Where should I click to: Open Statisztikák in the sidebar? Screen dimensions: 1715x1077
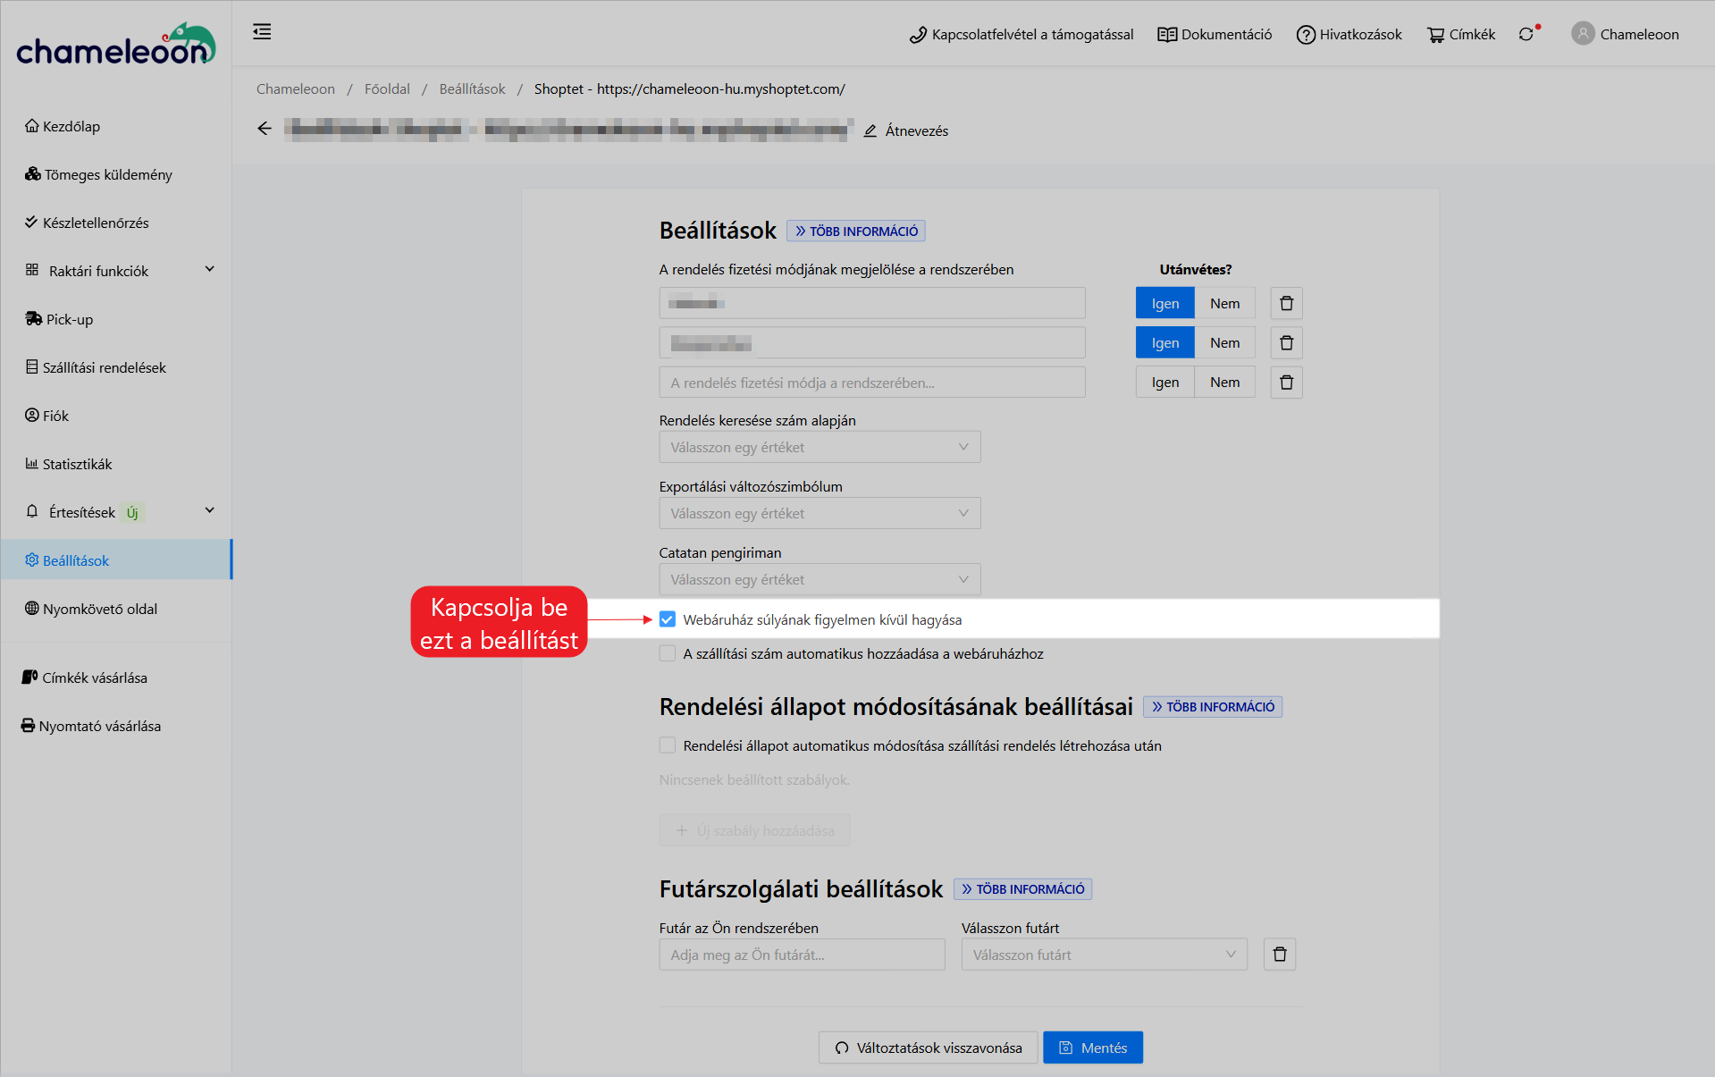pyautogui.click(x=77, y=464)
